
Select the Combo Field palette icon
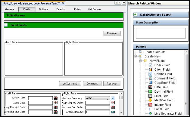(150, 74)
